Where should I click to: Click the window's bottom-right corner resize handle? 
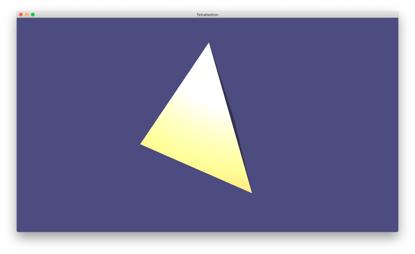click(397, 231)
